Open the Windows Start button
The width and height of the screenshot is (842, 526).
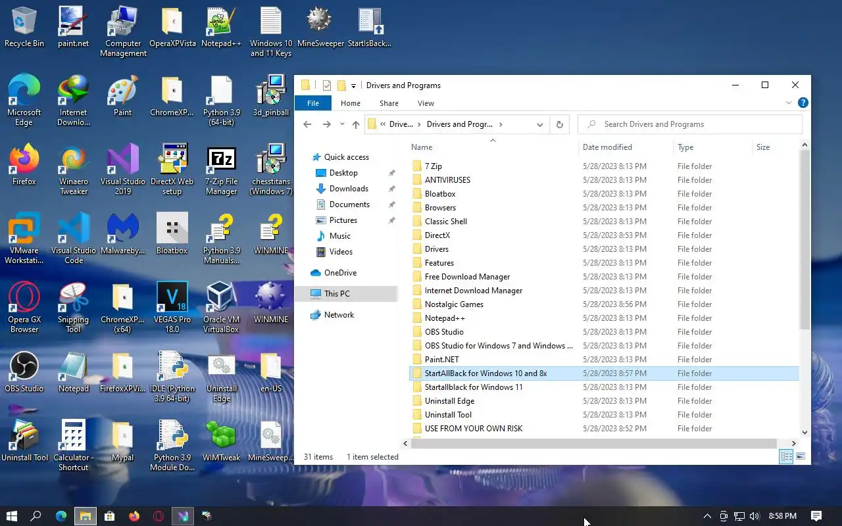(x=11, y=516)
